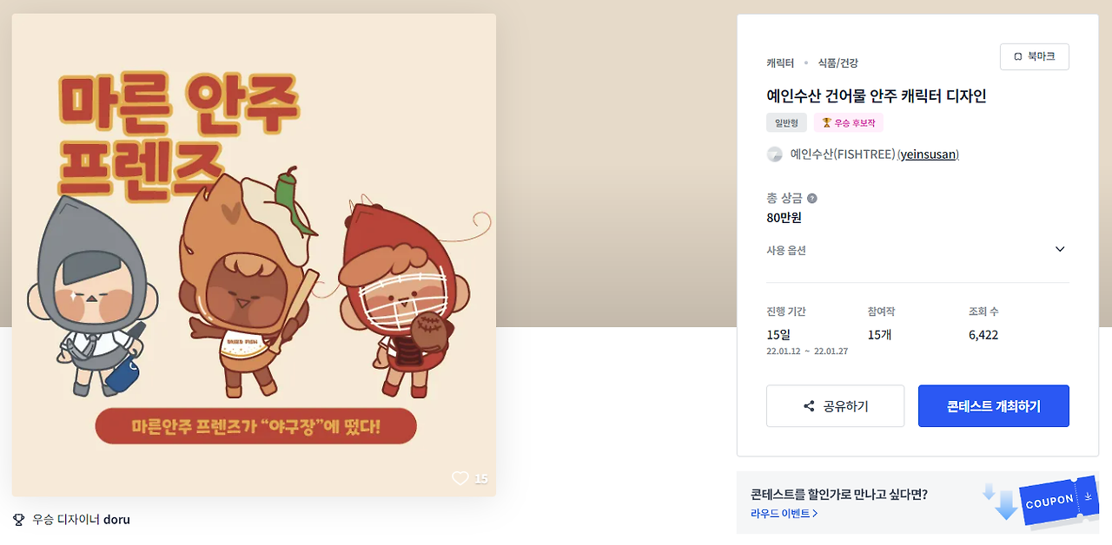The height and width of the screenshot is (545, 1112).
Task: Click the 예인수산 company avatar icon
Action: [x=775, y=154]
